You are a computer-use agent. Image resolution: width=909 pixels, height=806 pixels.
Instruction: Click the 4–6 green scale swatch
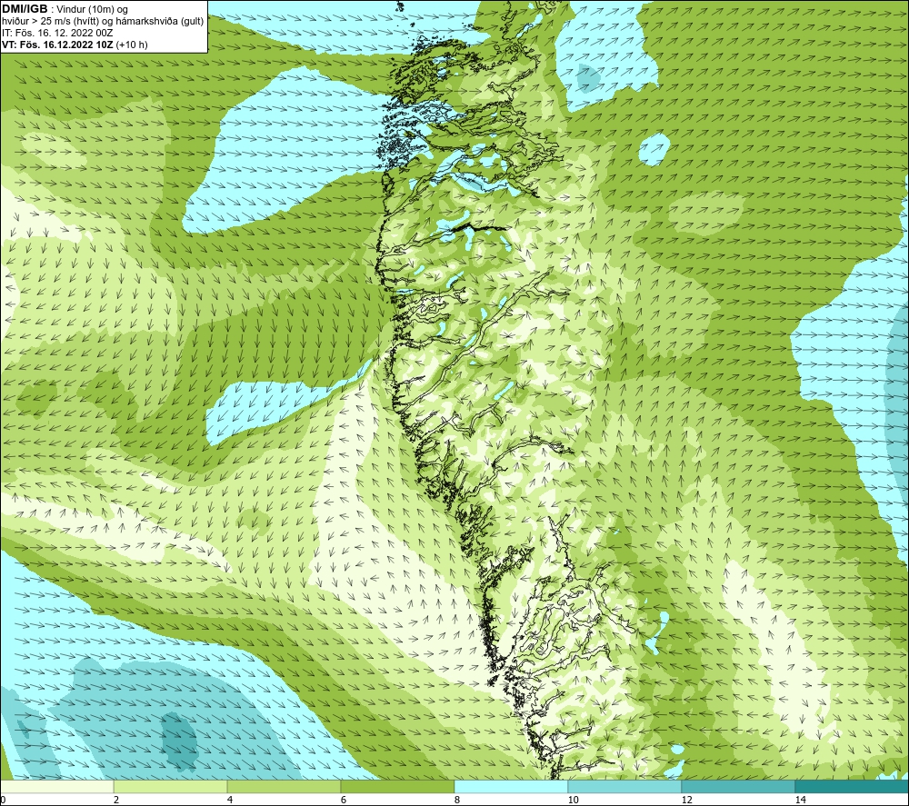click(284, 786)
